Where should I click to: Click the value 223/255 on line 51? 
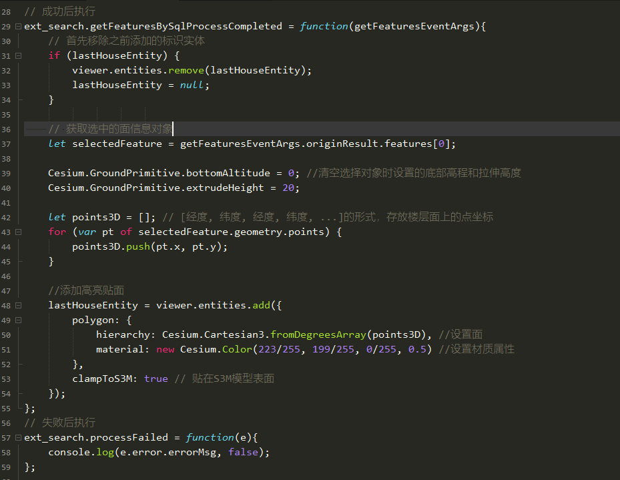[x=279, y=350]
